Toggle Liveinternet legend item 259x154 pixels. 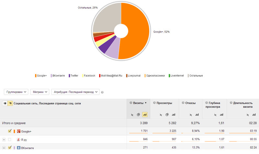[x=176, y=76]
